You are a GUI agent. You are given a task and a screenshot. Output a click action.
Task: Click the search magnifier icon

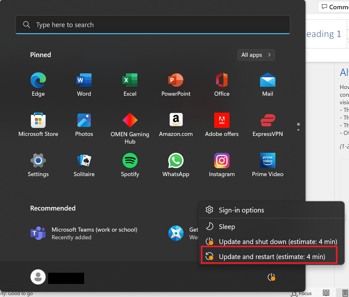(x=26, y=25)
